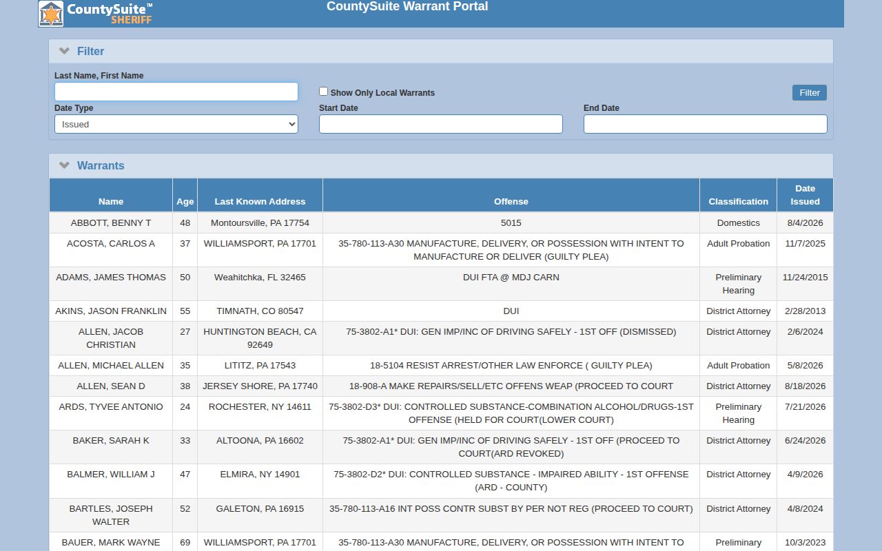Click the Filter button

click(x=810, y=93)
